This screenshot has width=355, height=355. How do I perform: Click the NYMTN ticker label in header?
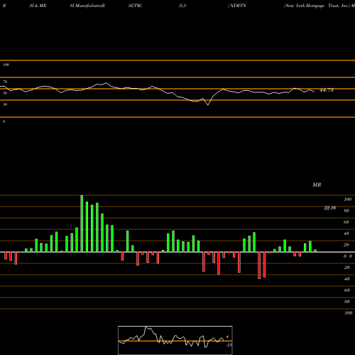coord(238,6)
